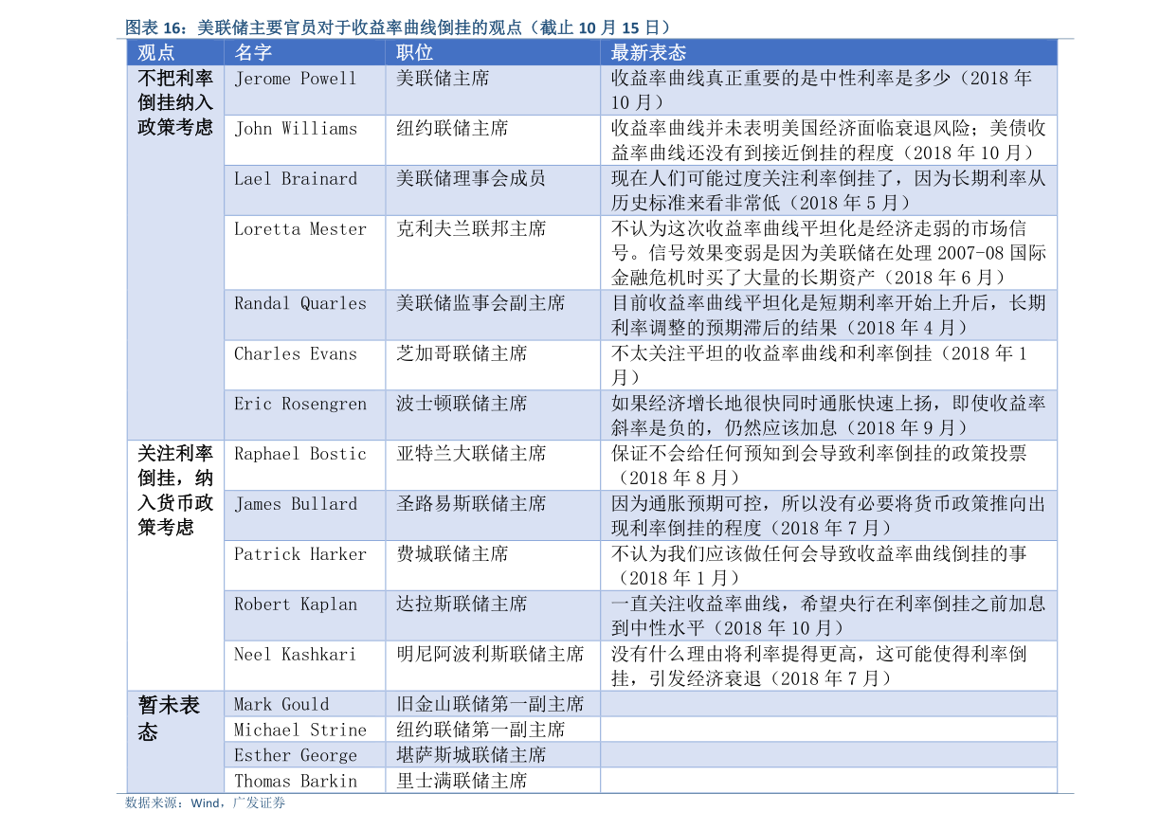Screen dimensions: 1160x830
Task: Click the name Raphael Bostic
Action: [x=300, y=455]
